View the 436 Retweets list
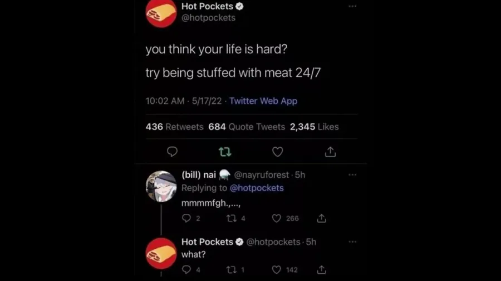501x281 pixels. [174, 127]
